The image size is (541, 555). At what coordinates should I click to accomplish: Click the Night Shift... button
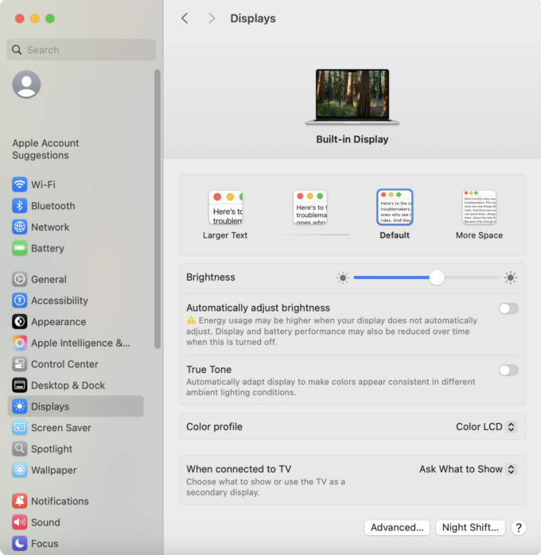(x=470, y=527)
